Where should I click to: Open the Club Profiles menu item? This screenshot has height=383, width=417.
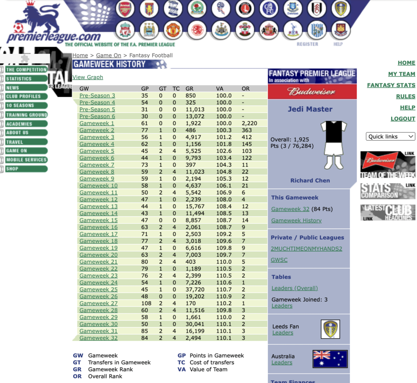[26, 96]
